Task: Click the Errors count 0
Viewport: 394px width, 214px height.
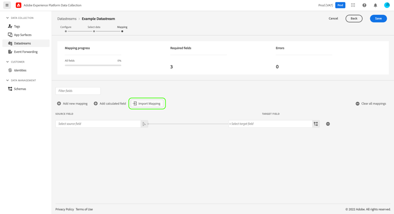Action: (x=277, y=67)
